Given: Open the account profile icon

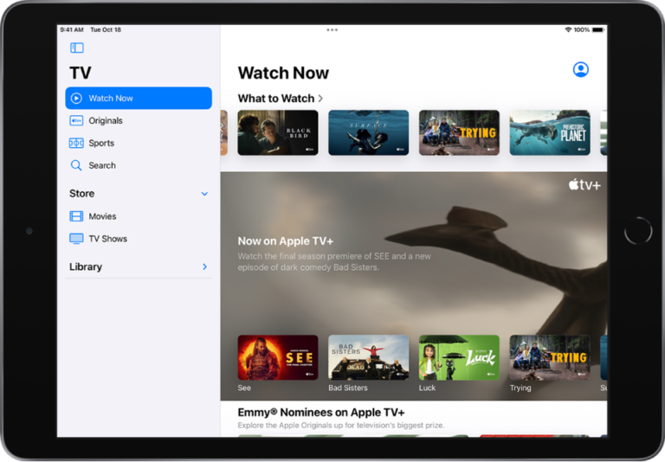Looking at the screenshot, I should coord(581,69).
